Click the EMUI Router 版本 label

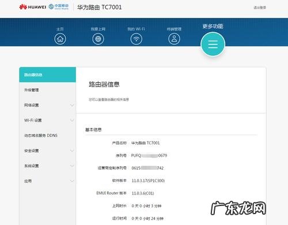click(111, 193)
